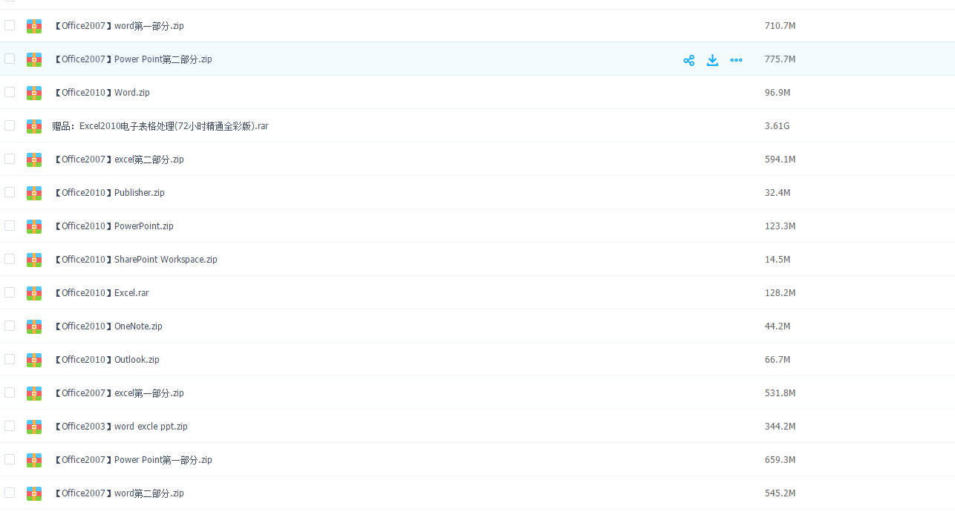
Task: Click archive icon of 【Office2010】Word.zip
Action: 34,93
